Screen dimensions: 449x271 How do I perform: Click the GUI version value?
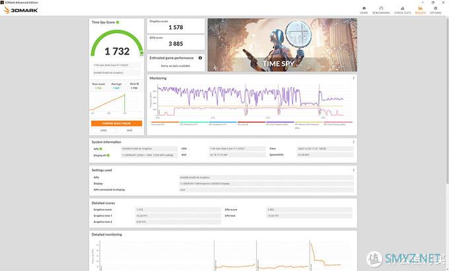(x=237, y=155)
